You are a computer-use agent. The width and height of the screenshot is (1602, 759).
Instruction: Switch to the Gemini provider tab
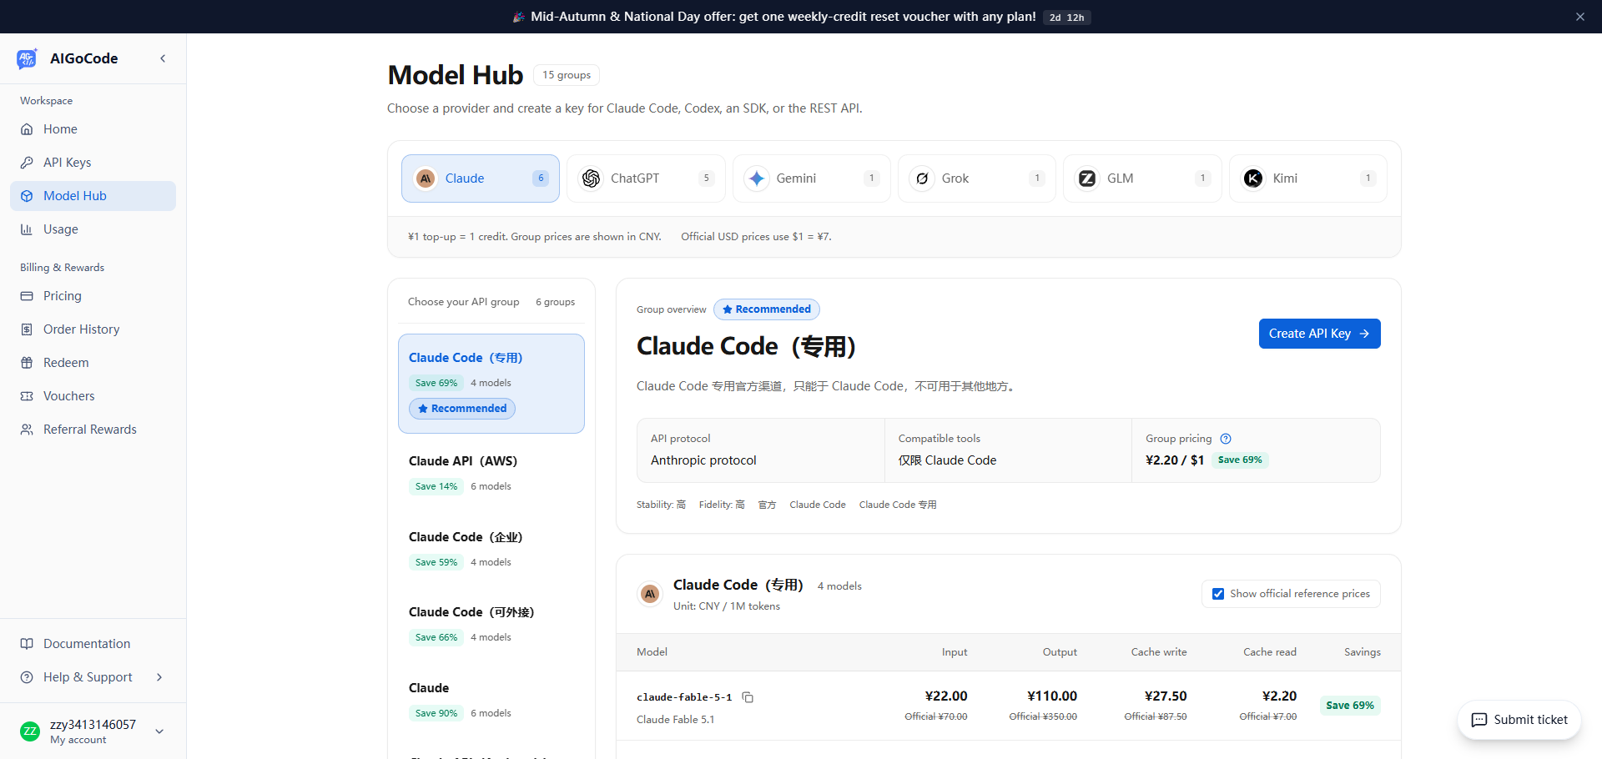click(x=812, y=178)
